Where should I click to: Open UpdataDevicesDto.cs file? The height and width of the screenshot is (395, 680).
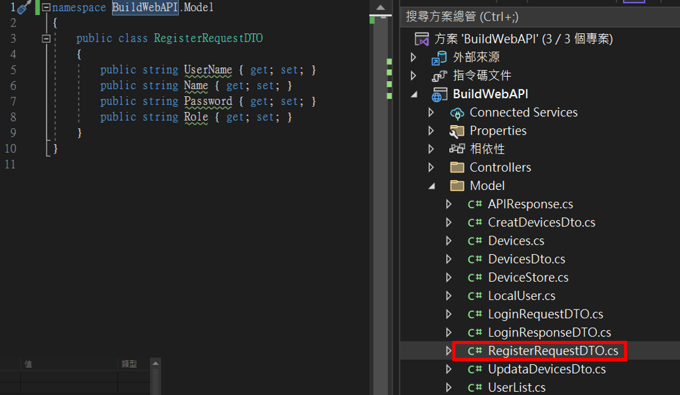click(547, 369)
